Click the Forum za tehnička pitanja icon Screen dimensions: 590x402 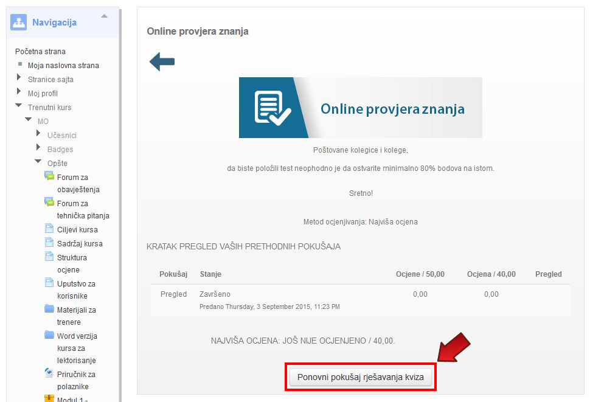49,203
